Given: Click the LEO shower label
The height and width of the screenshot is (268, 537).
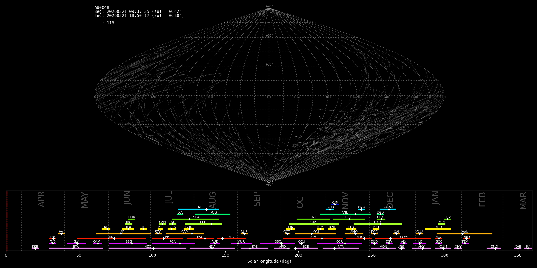Looking at the screenshot, I should pos(348,217).
